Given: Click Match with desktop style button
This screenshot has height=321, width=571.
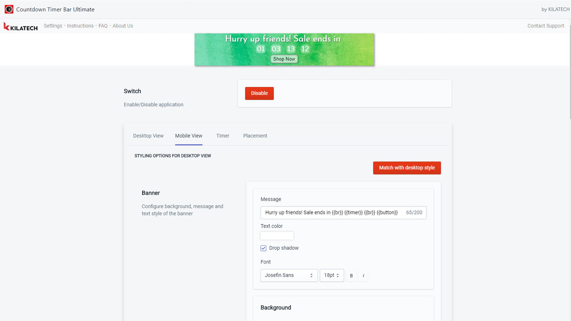Looking at the screenshot, I should coord(407,168).
